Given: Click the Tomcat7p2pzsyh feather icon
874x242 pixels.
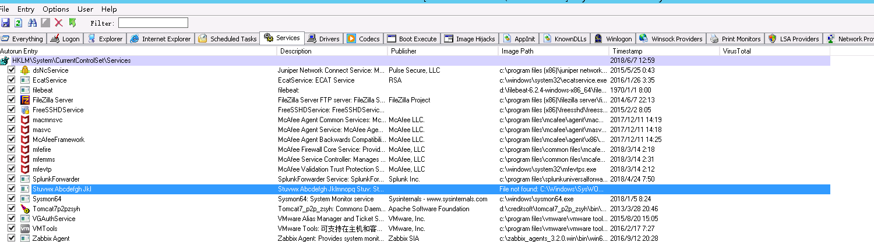Looking at the screenshot, I should [x=25, y=209].
